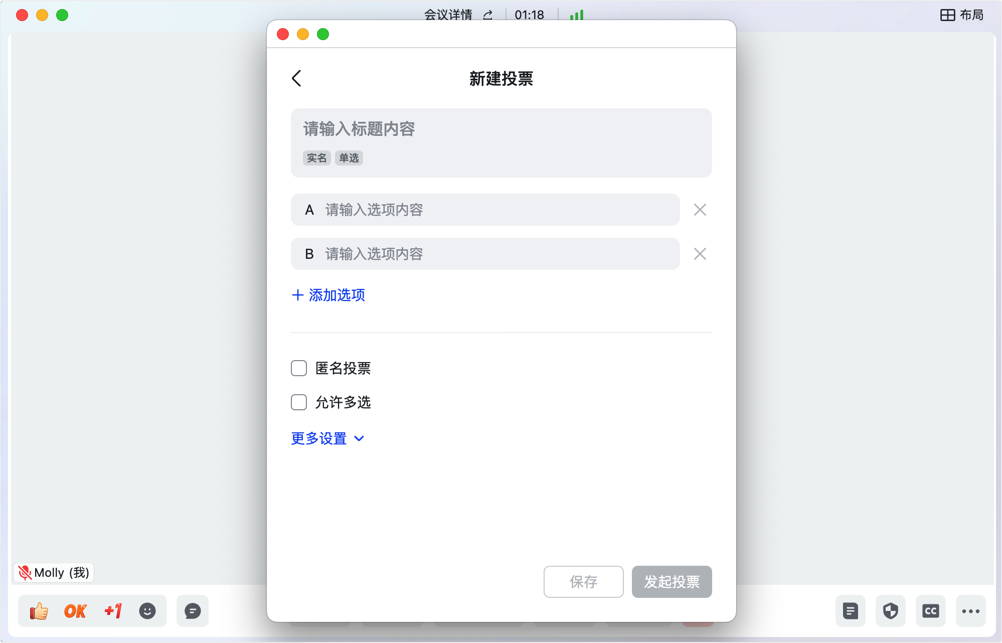1002x643 pixels.
Task: Open the more options ellipsis icon
Action: [x=971, y=611]
